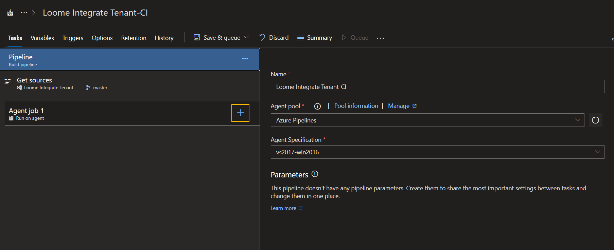The width and height of the screenshot is (614, 250).
Task: Show Parameters info tooltip
Action: point(315,174)
